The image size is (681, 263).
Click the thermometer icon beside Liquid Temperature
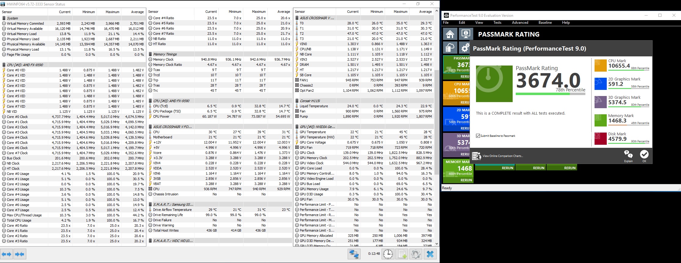297,106
